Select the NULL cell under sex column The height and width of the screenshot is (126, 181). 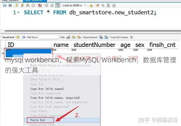(136, 50)
